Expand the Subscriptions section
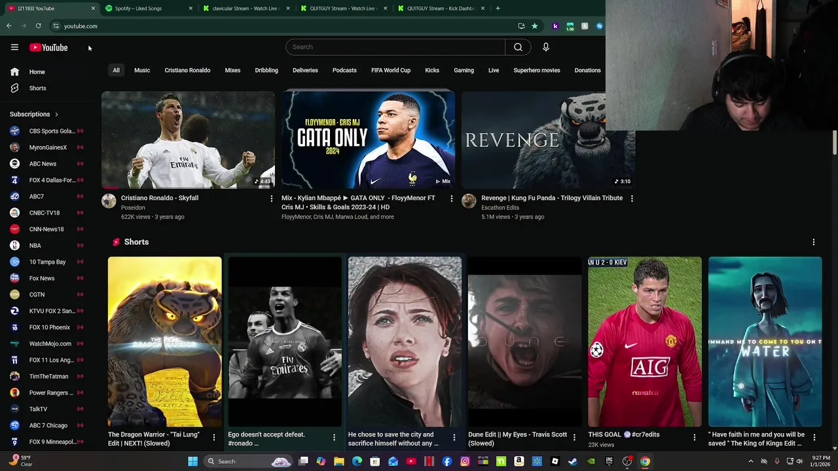The image size is (838, 471). 34,114
